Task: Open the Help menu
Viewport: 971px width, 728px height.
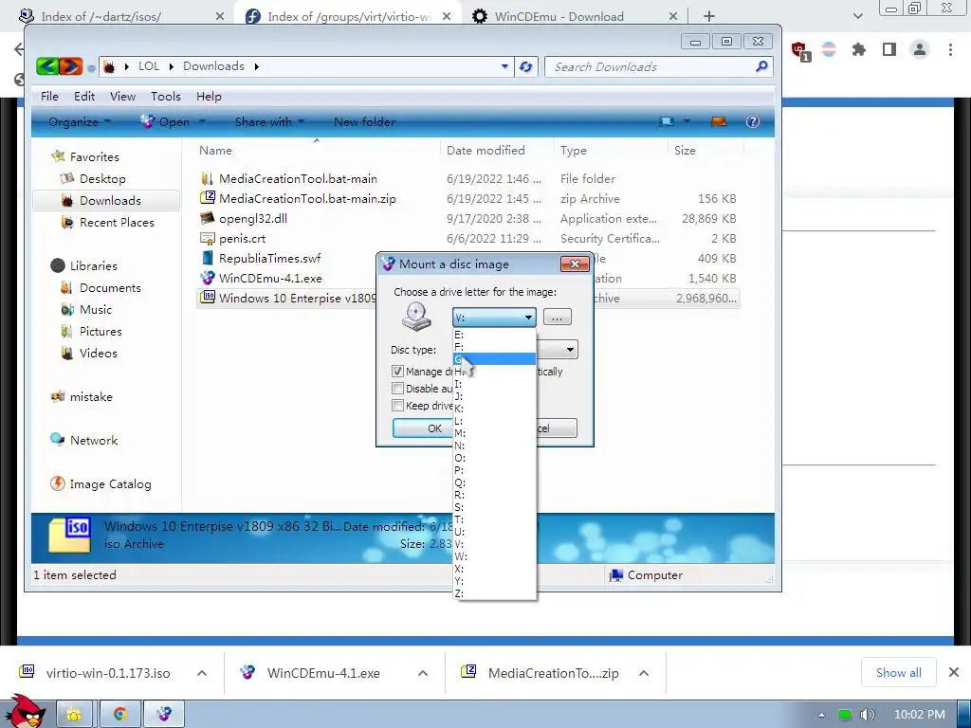Action: [x=209, y=97]
